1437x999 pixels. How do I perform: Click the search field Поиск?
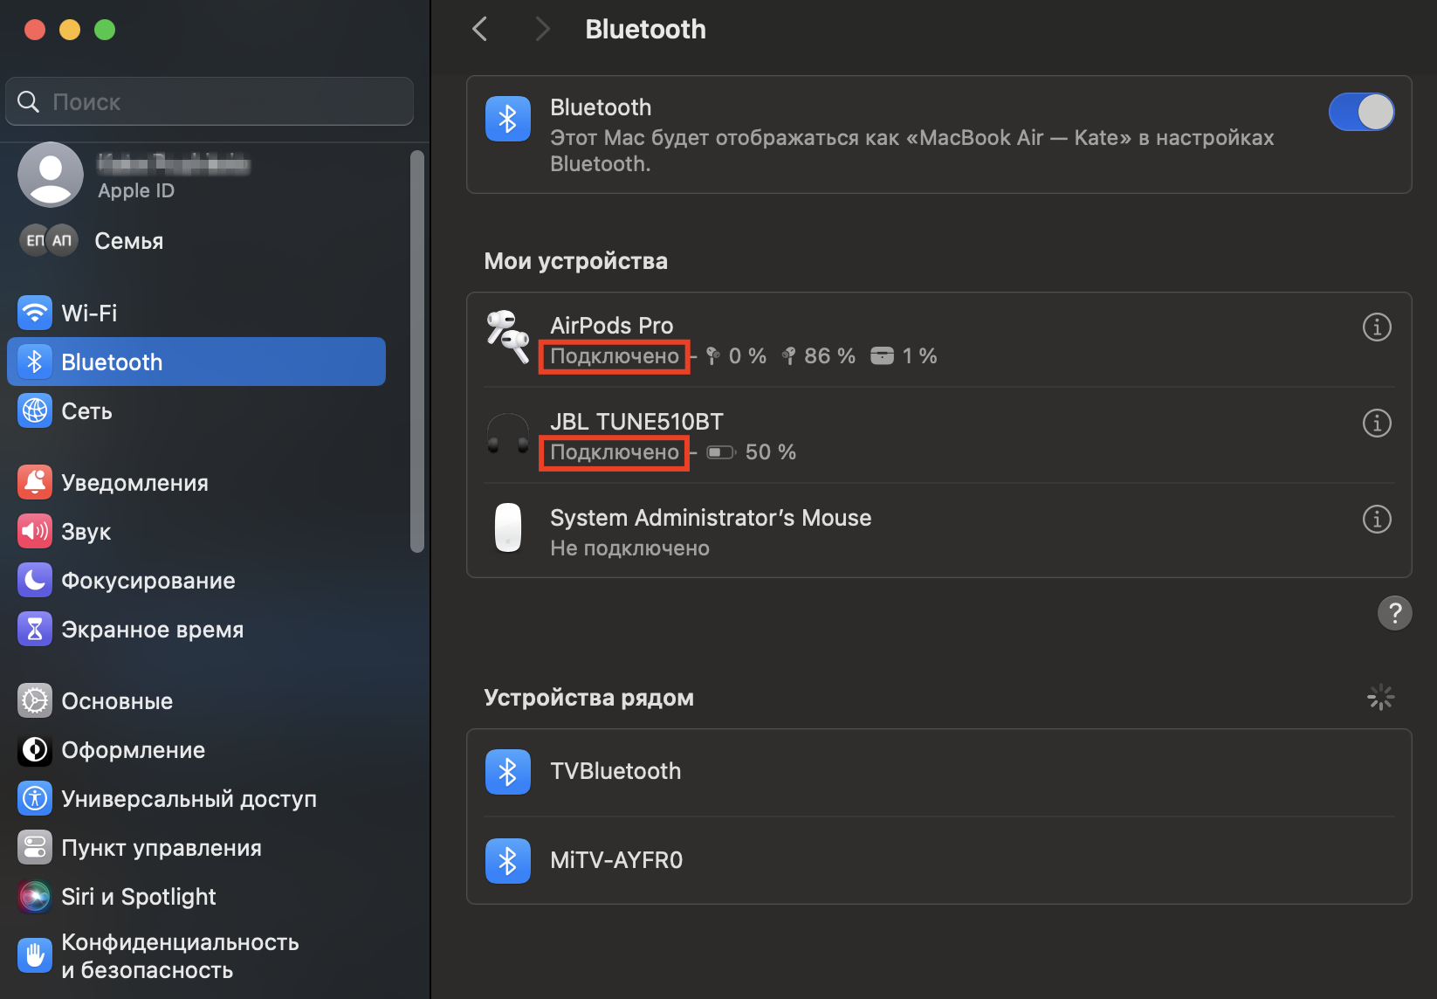[210, 101]
